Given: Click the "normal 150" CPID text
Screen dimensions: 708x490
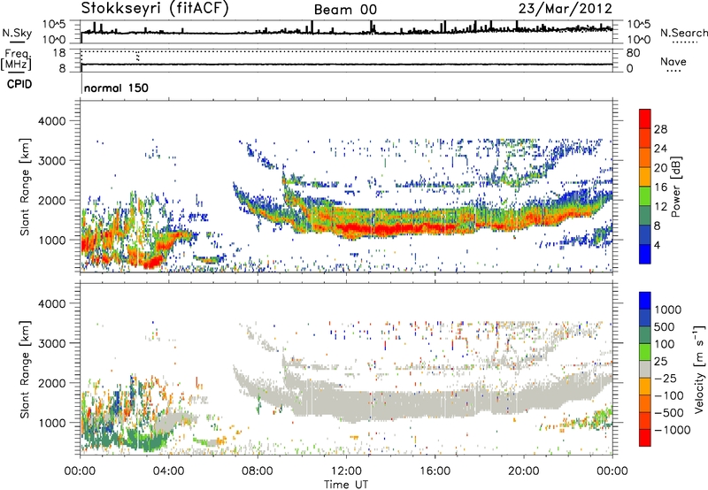Looking at the screenshot, I should pos(116,88).
